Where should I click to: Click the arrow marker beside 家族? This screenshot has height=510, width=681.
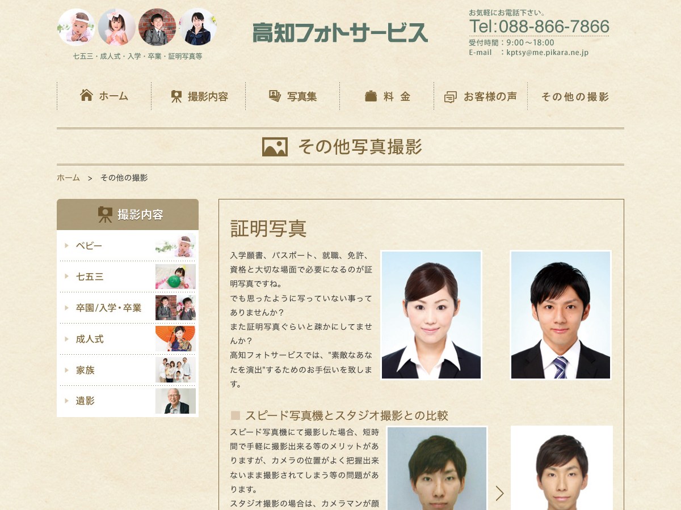pos(67,370)
